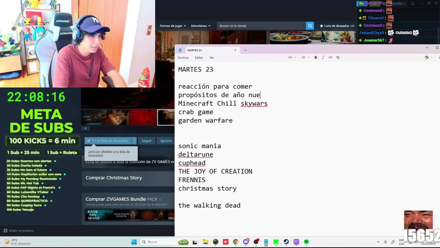Screen dimensions: 440x248
Task: Click the Ignorar button on Steam
Action: (166, 141)
